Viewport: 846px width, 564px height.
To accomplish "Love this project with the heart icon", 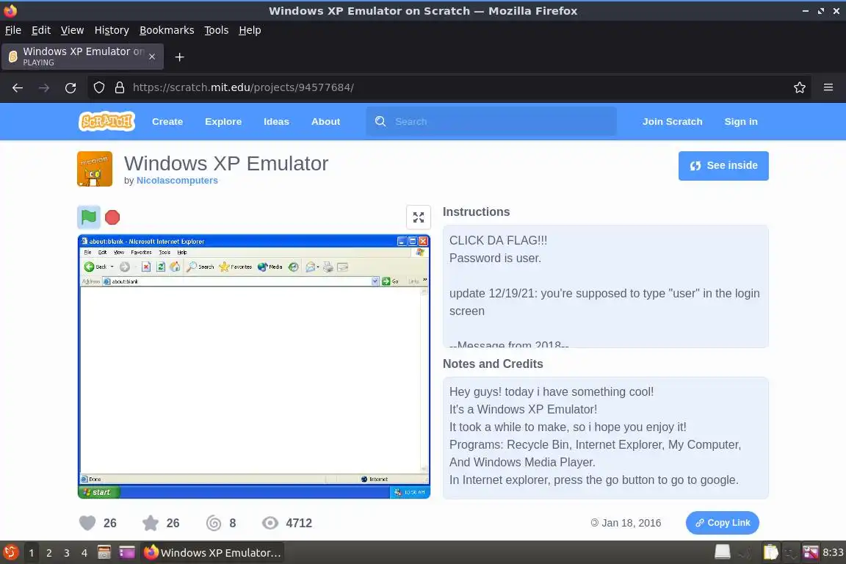I will click(x=87, y=522).
